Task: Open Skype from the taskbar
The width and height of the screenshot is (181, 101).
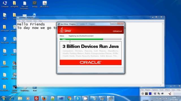Action: click(x=77, y=98)
